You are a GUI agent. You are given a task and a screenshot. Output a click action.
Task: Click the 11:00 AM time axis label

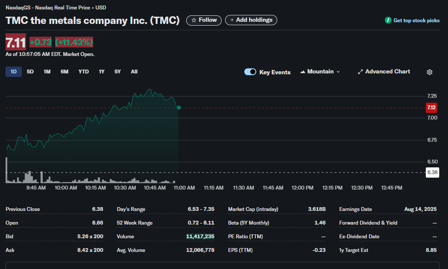click(x=184, y=188)
